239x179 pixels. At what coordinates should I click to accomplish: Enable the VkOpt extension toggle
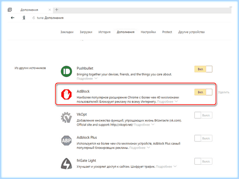pos(203,115)
